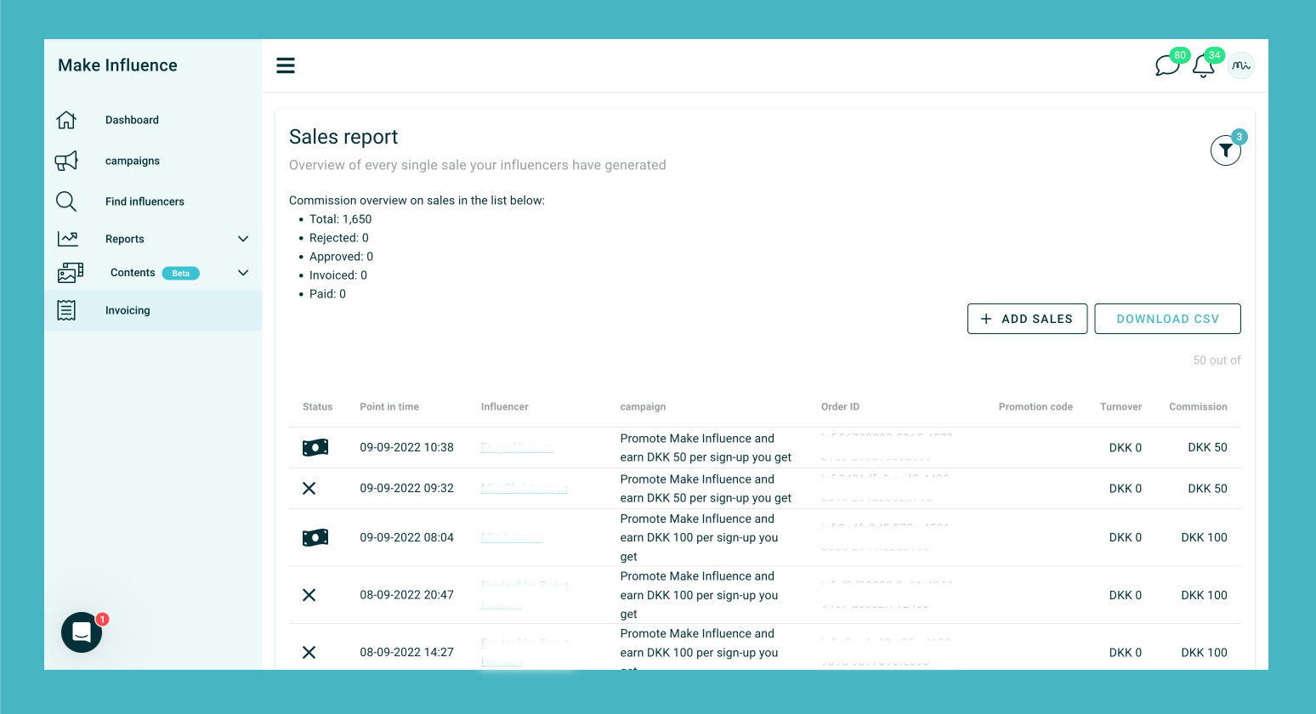The image size is (1316, 714).
Task: Go to Invoicing in the sidebar
Action: tap(128, 310)
